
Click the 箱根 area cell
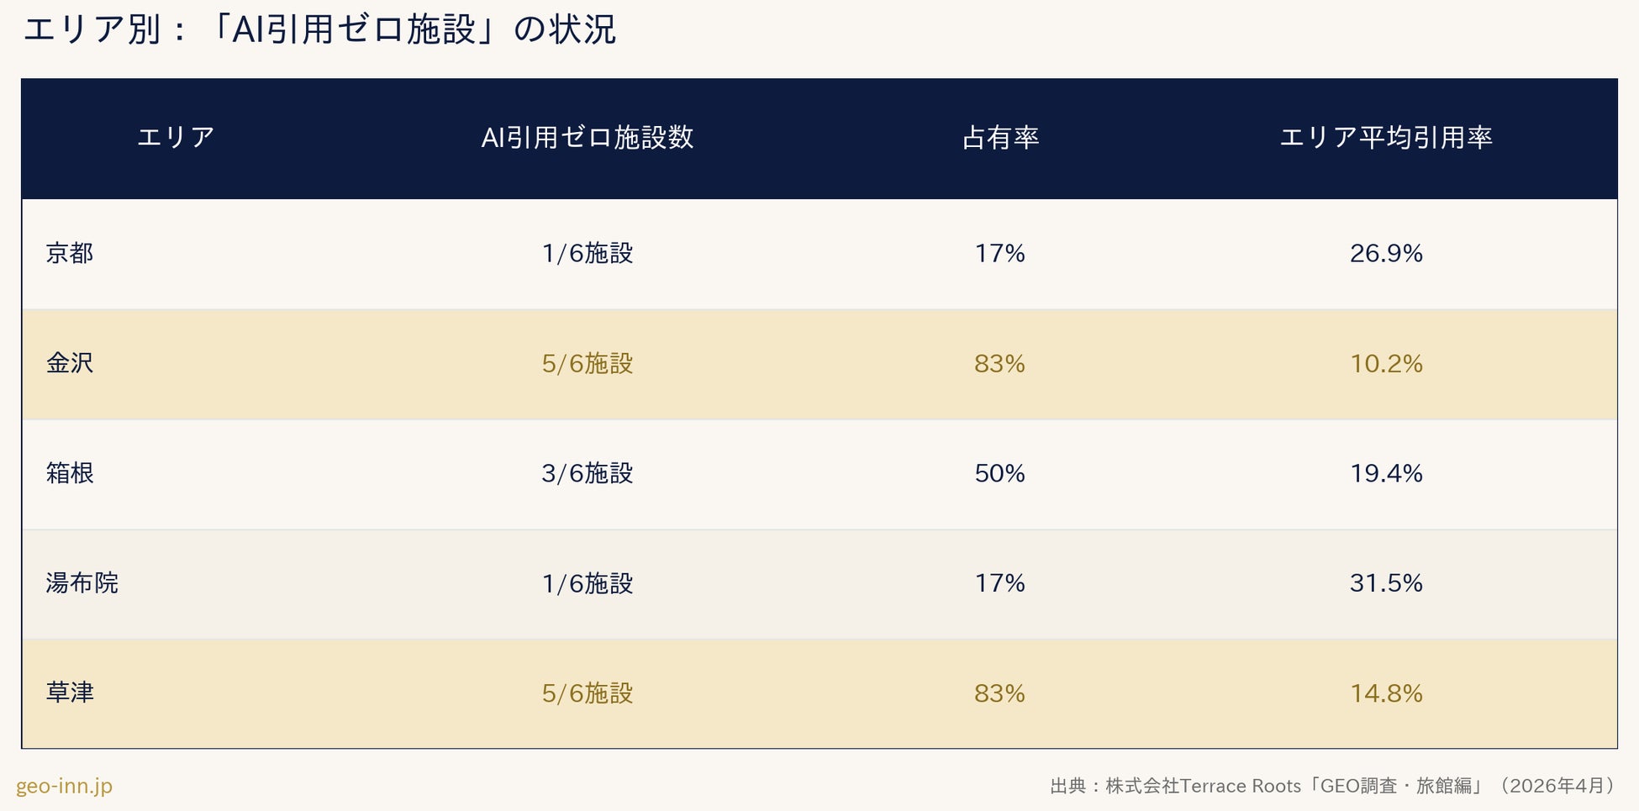pos(70,473)
